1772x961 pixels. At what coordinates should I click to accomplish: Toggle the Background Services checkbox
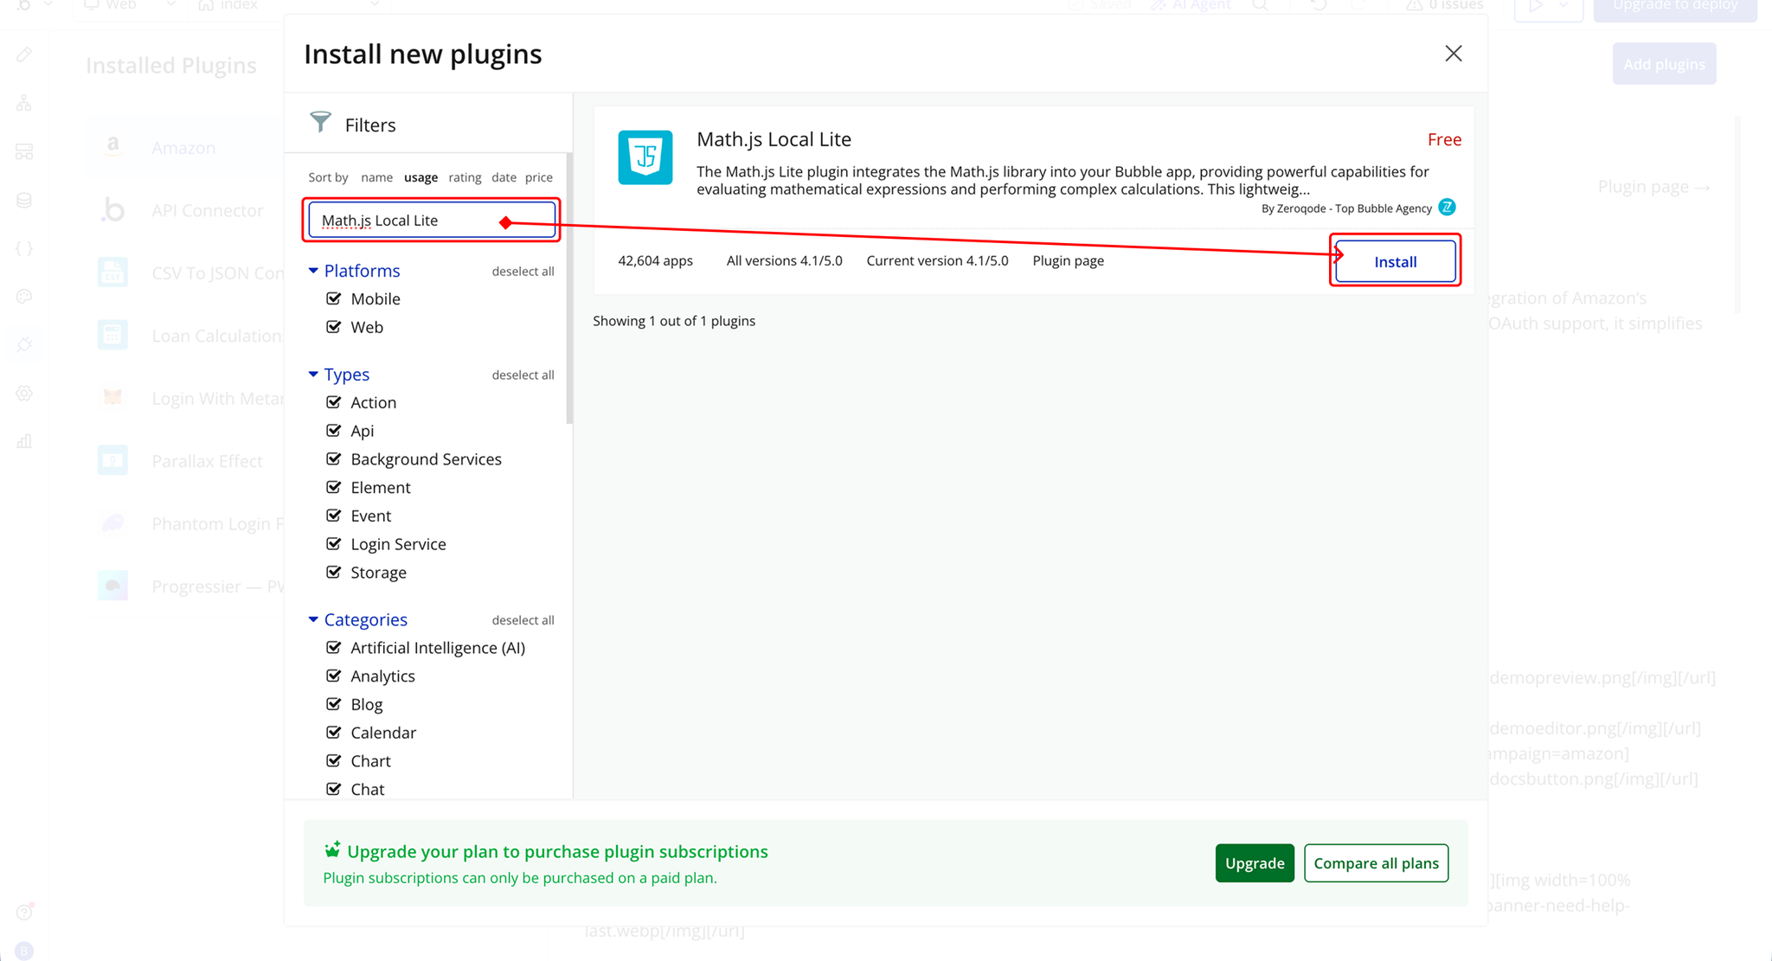click(x=333, y=459)
